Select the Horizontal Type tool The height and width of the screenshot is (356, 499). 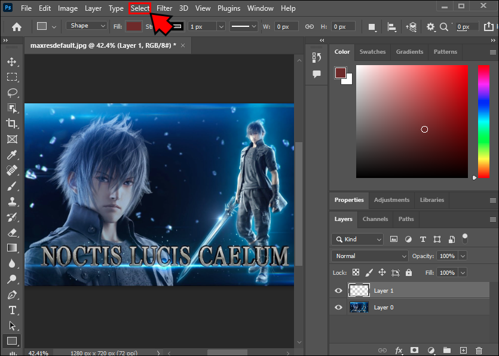(11, 310)
